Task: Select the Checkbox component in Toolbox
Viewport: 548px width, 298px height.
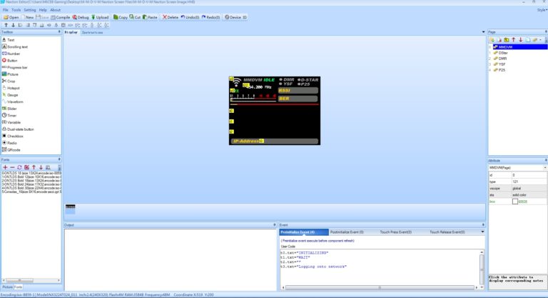Action: pos(14,136)
